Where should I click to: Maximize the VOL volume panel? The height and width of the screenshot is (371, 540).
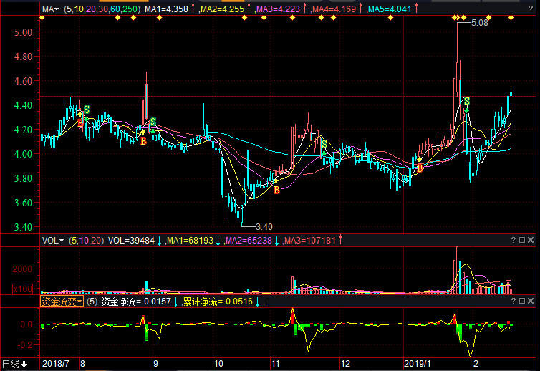[x=522, y=240]
